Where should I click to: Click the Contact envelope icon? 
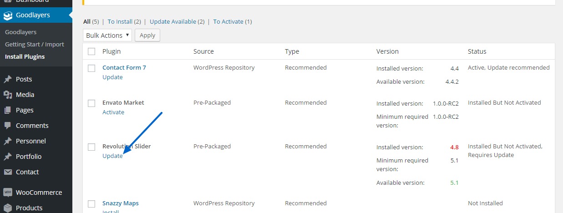(x=8, y=172)
